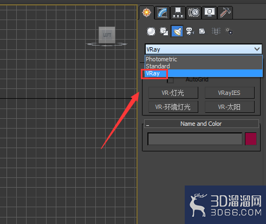Viewport: 266px width, 224px height.
Task: Choose Standard from the dropdown list
Action: (x=204, y=66)
